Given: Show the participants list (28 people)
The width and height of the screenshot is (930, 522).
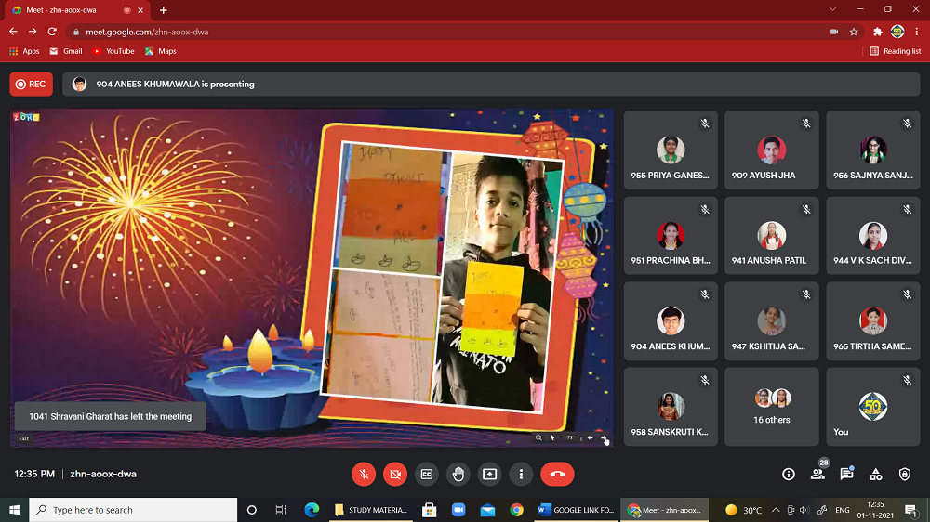Looking at the screenshot, I should (817, 474).
